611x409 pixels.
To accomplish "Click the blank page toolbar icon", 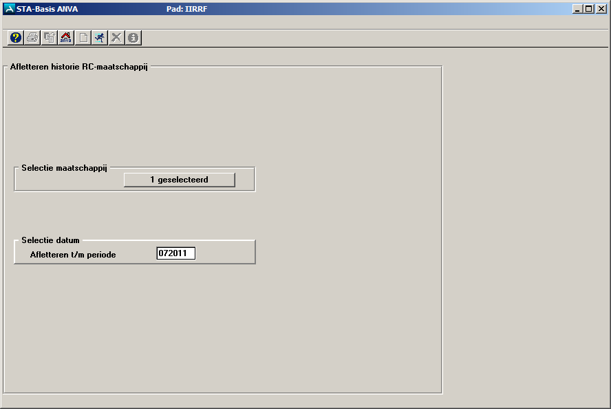I will pos(83,38).
